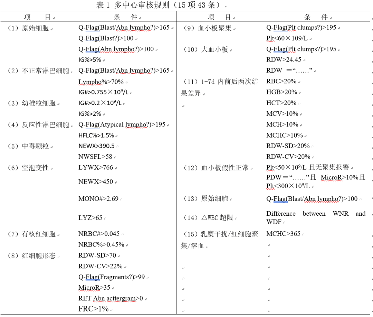Click the HFLC%>1.5% condition

pyautogui.click(x=96, y=136)
